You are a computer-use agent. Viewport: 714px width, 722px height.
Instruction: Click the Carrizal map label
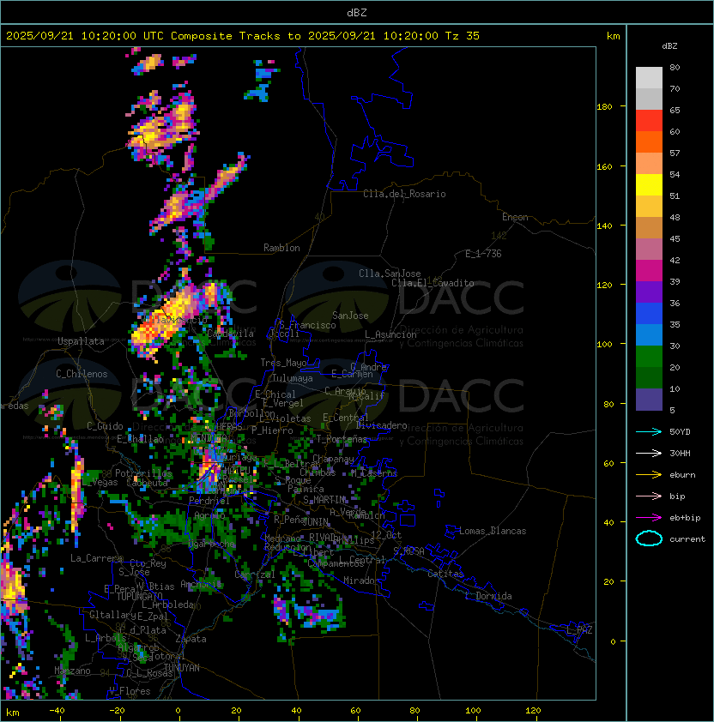[x=255, y=575]
